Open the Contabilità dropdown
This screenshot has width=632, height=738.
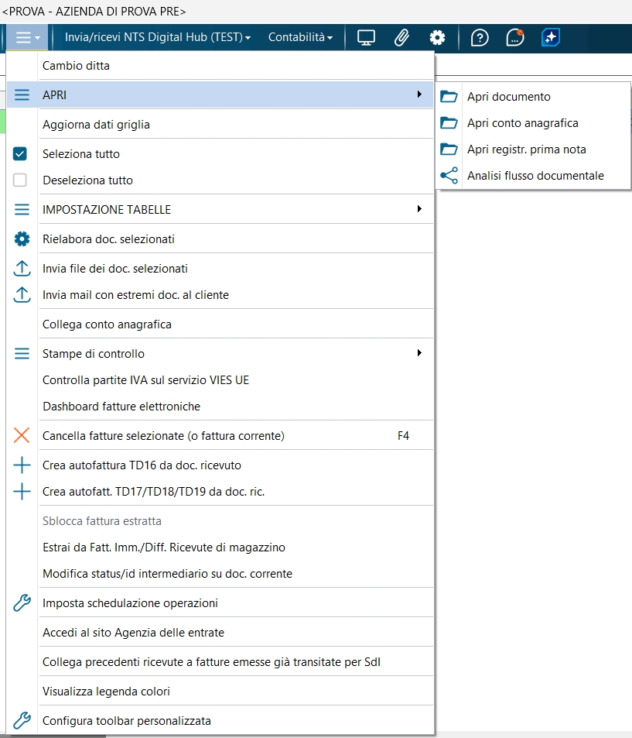[x=300, y=37]
